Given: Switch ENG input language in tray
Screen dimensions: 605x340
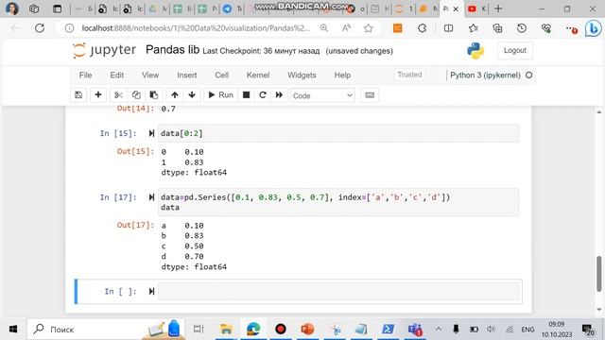Looking at the screenshot, I should pyautogui.click(x=527, y=330).
